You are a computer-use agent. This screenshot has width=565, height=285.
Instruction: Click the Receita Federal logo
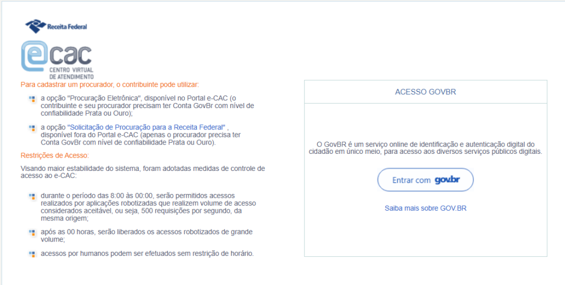56,26
